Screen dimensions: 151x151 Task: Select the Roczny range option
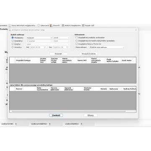(x=13, y=44)
